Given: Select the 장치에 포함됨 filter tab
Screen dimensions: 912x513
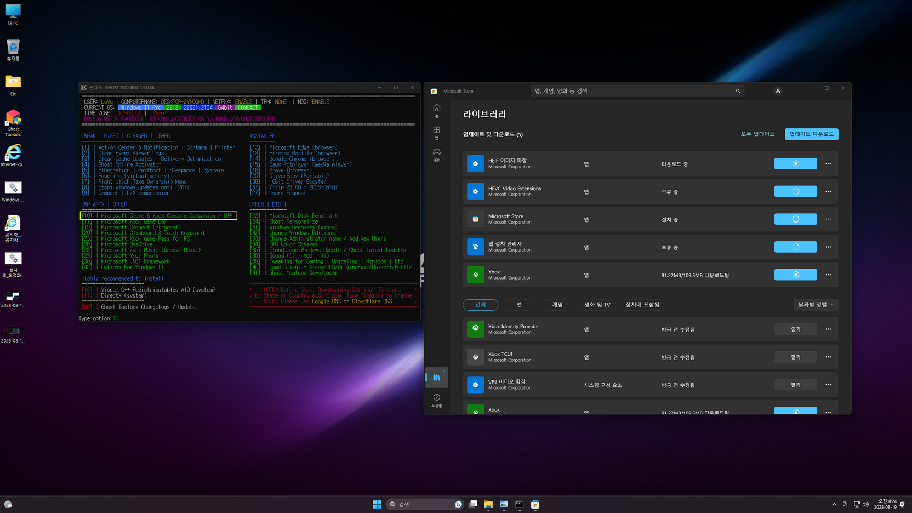Looking at the screenshot, I should pos(642,305).
